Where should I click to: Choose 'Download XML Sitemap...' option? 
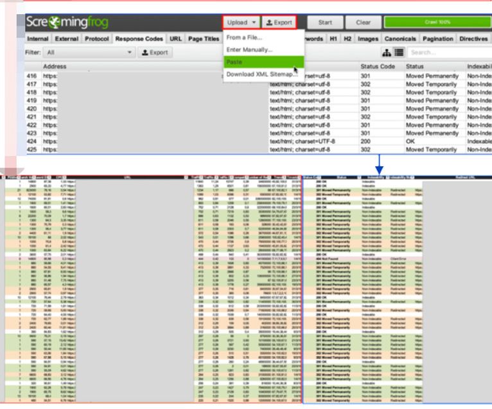(261, 74)
